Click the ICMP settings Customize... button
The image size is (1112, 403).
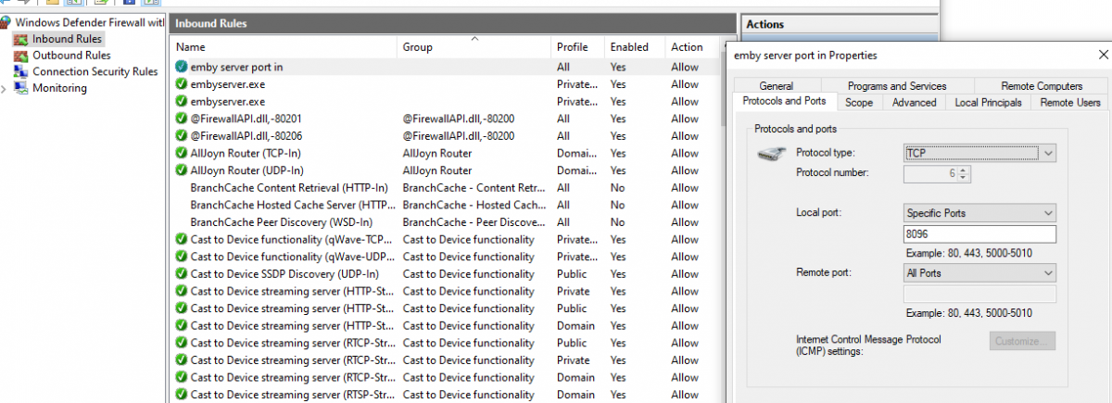pyautogui.click(x=1023, y=342)
